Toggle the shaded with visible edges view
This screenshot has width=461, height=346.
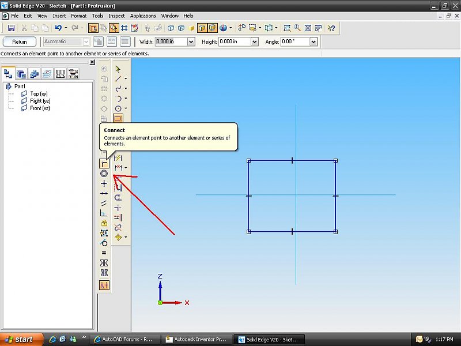click(202, 28)
